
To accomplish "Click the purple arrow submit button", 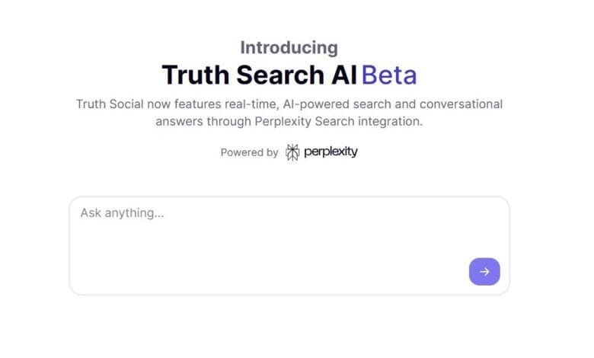I will point(484,272).
